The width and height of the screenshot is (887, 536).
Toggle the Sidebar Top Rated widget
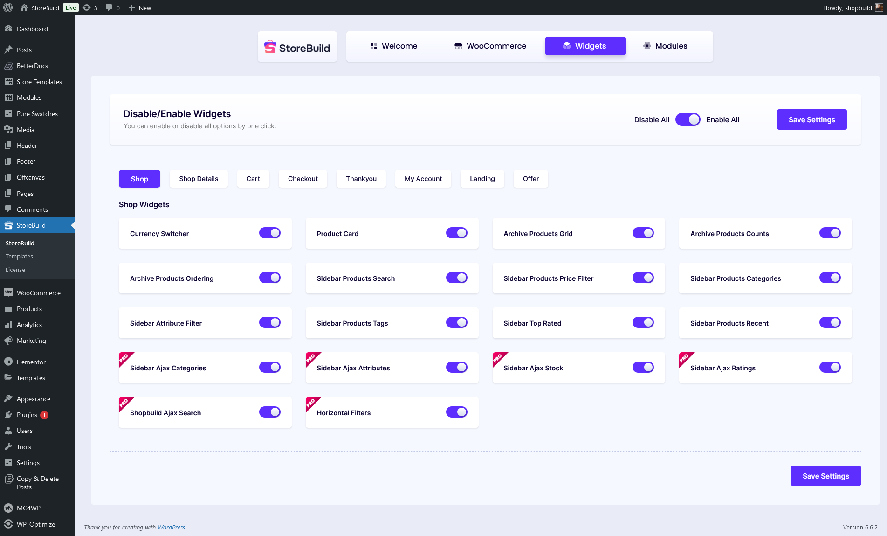click(643, 322)
